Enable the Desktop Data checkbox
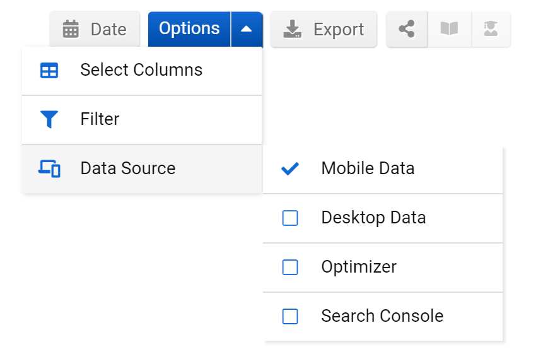 coord(290,218)
